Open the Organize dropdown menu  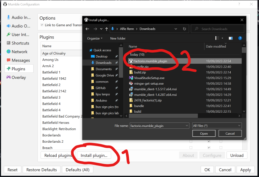click(x=95, y=38)
